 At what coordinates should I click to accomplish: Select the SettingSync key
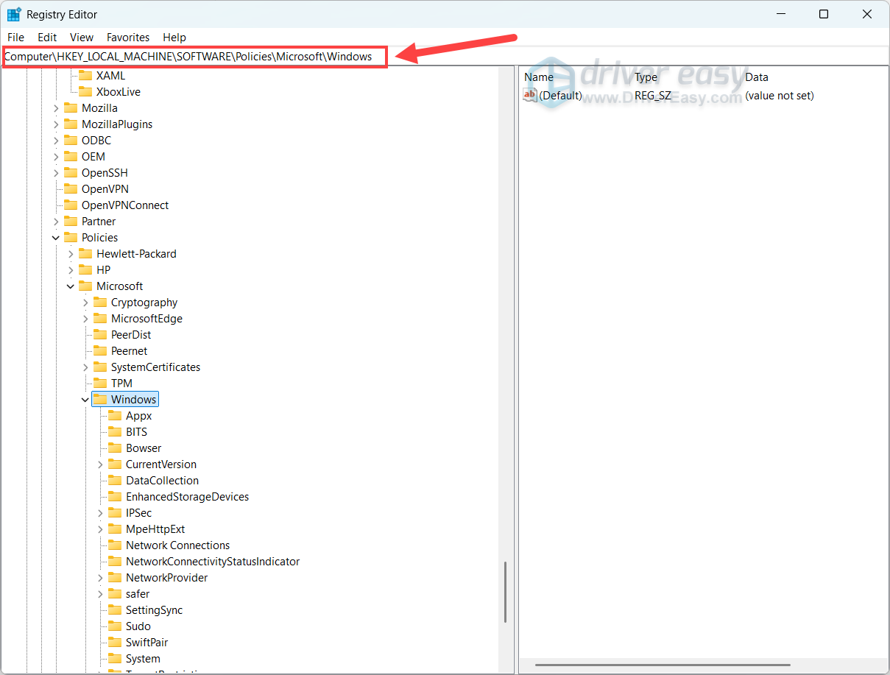pos(154,609)
